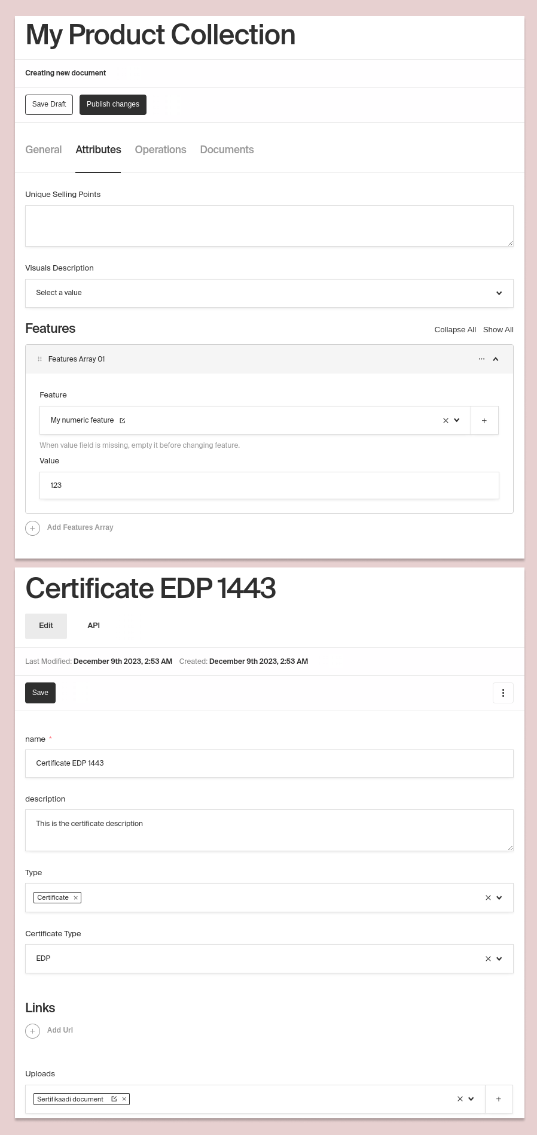The image size is (537, 1135).
Task: Click Collapse All in Features
Action: [455, 330]
